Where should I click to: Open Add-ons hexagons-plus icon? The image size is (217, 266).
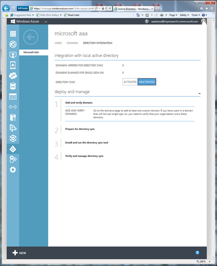tap(13, 159)
